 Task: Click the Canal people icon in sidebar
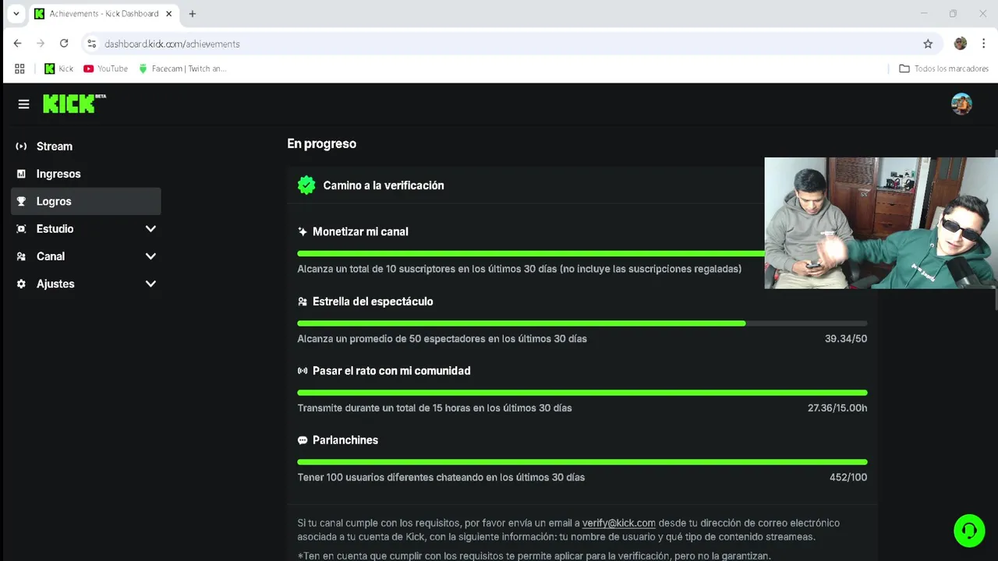point(21,256)
